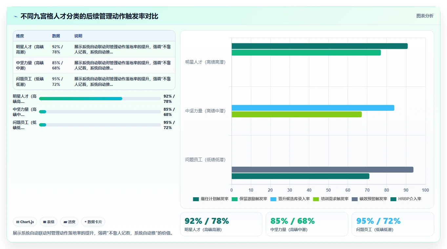447x249 pixels.
Task: Click the 数据卡片 chip
Action: click(93, 222)
